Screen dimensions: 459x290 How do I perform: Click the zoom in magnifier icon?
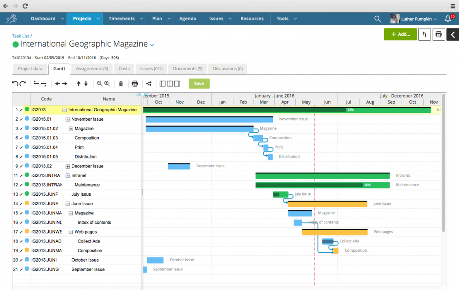tap(107, 84)
